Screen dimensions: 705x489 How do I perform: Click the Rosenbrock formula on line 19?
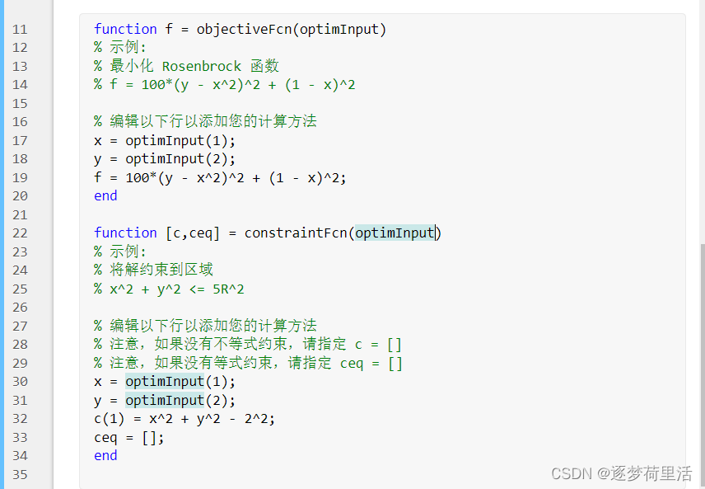[x=220, y=178]
